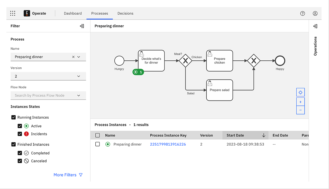Reset diagram viewport with crosshair button

pos(300,92)
